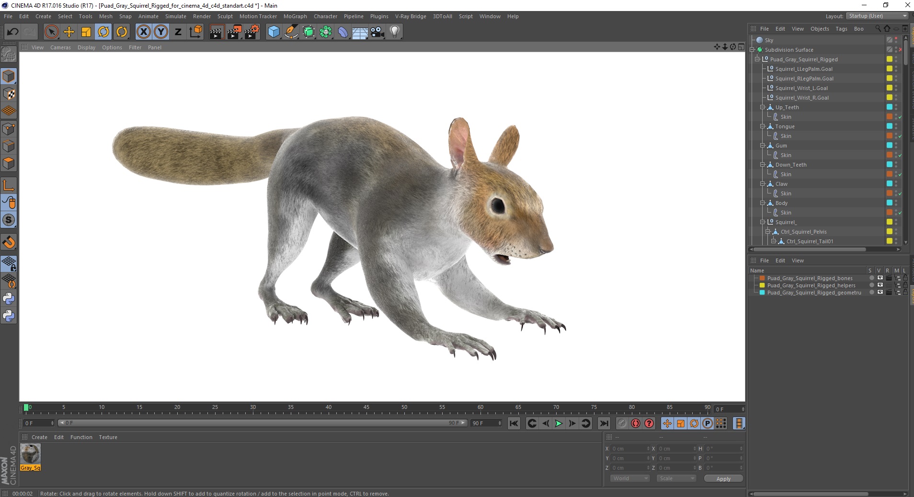Image resolution: width=914 pixels, height=497 pixels.
Task: Open the Character menu
Action: pyautogui.click(x=326, y=16)
